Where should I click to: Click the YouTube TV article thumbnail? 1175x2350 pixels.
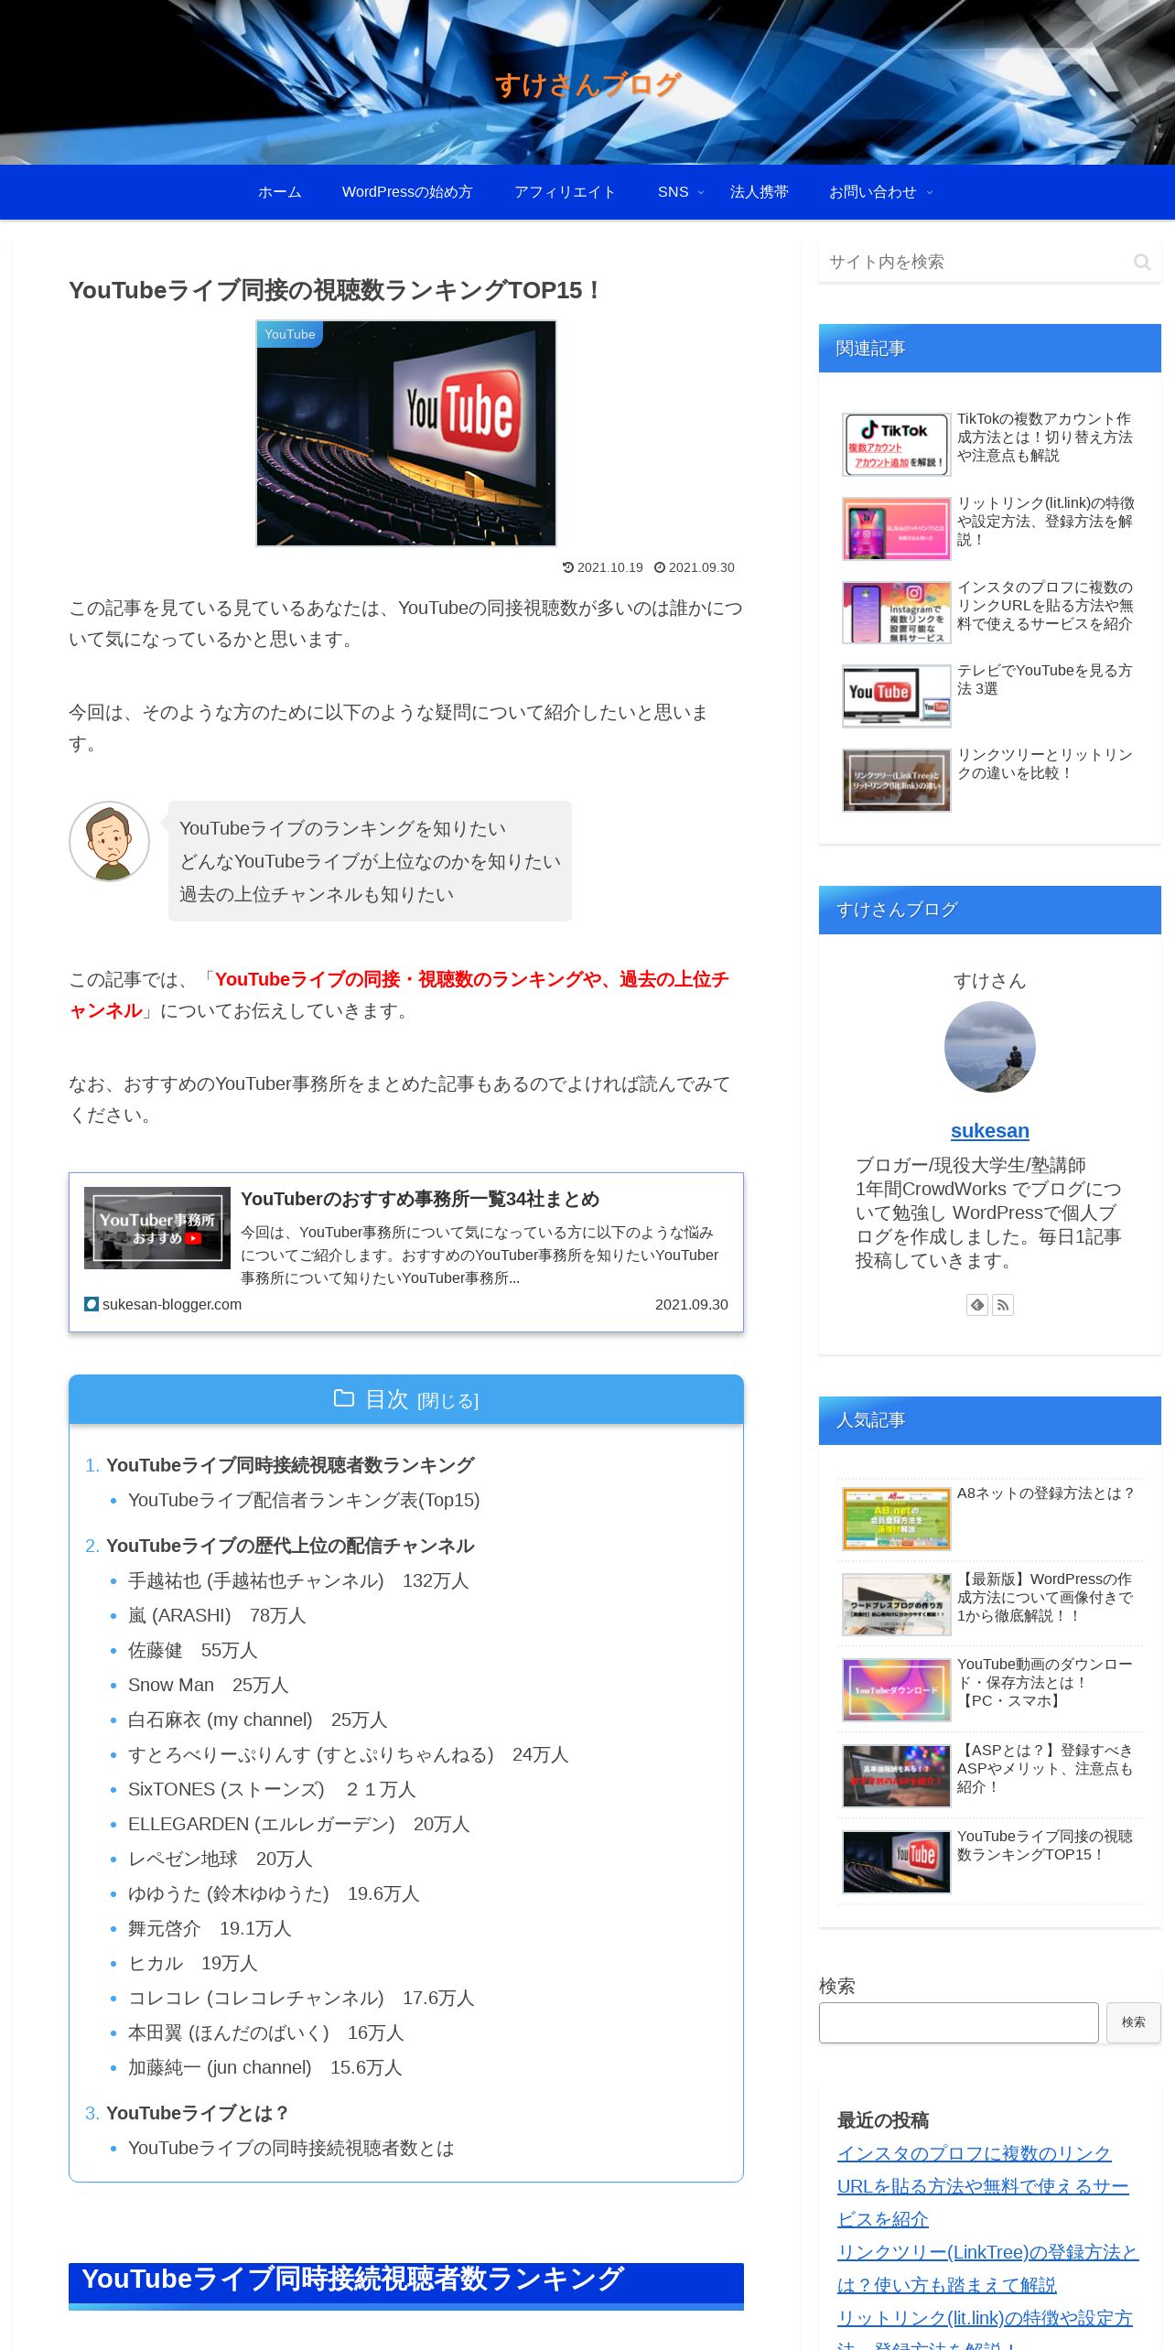tap(897, 696)
